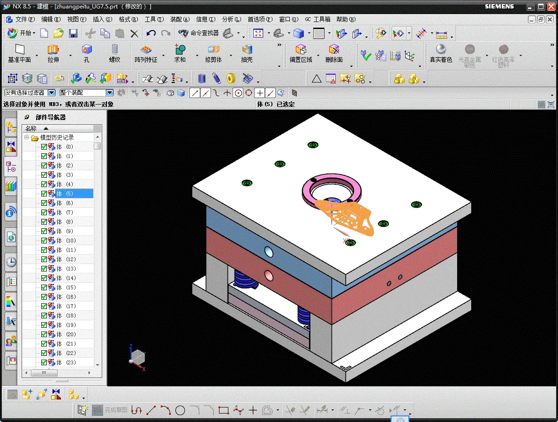Click the Circle sketch tool
This screenshot has height=422, width=558.
(180, 410)
